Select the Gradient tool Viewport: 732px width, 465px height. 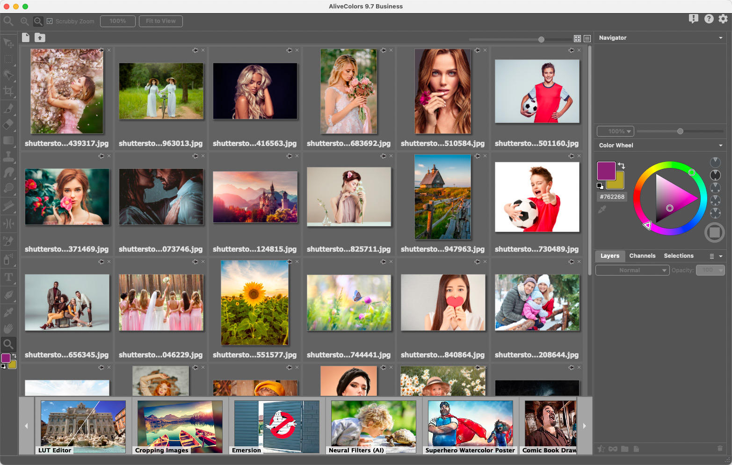click(8, 140)
